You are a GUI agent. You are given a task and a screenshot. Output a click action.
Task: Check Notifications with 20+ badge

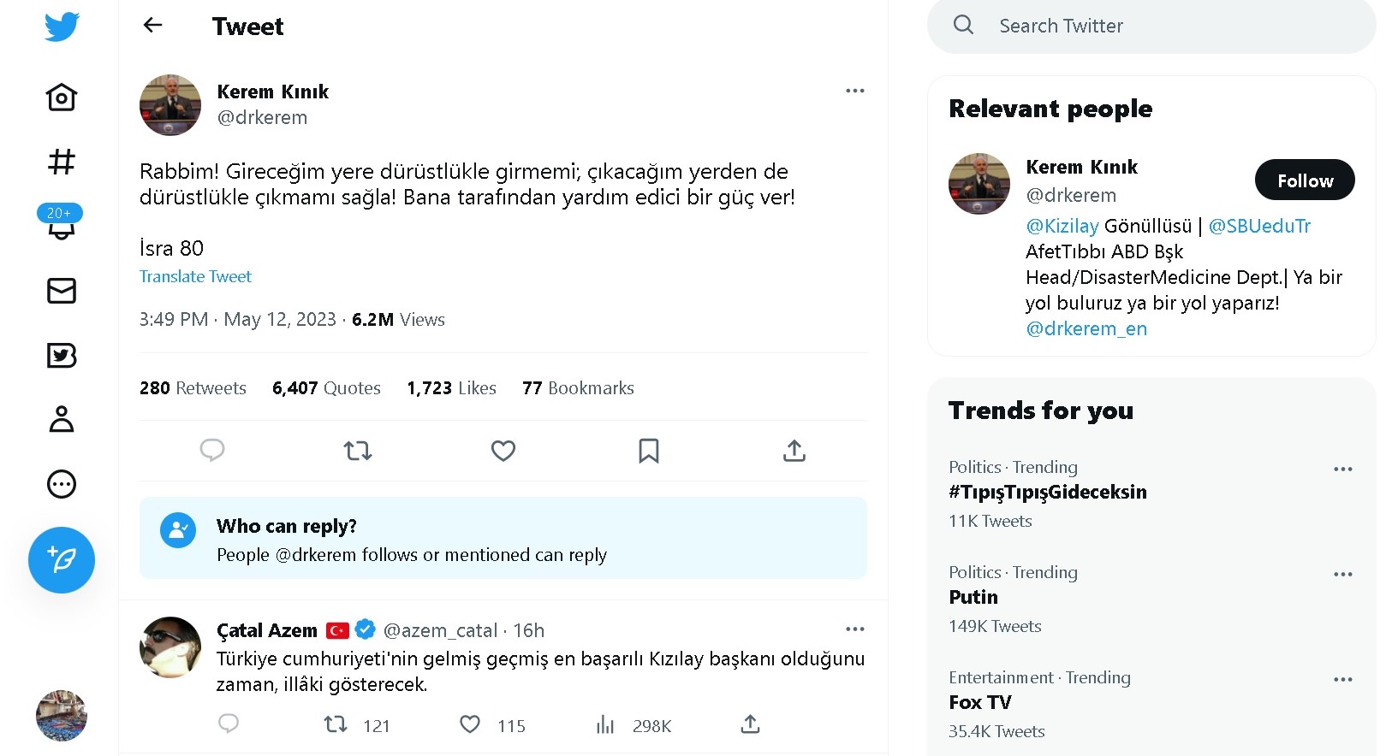coord(60,227)
